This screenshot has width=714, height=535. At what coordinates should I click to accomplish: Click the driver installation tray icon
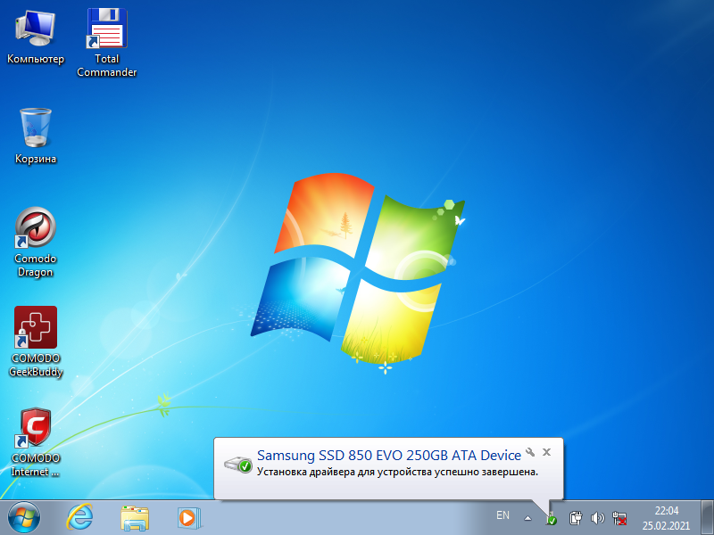(x=552, y=518)
